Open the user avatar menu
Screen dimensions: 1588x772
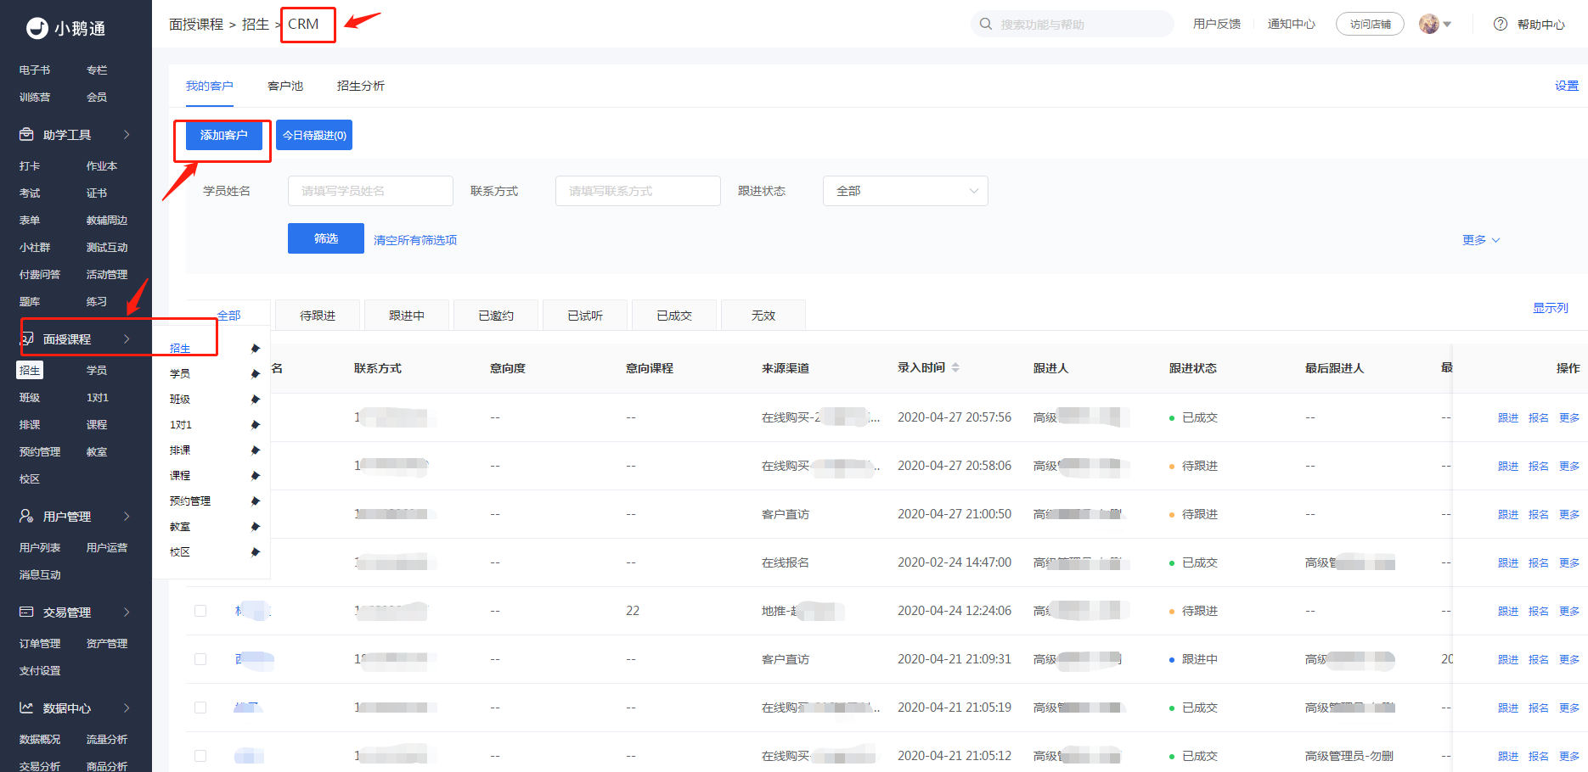point(1435,24)
